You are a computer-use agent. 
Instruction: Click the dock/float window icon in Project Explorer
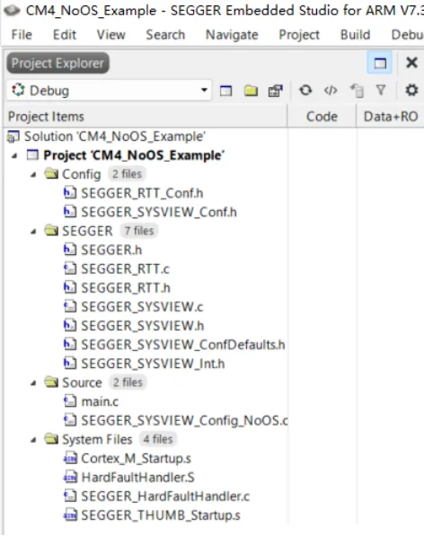tap(380, 63)
